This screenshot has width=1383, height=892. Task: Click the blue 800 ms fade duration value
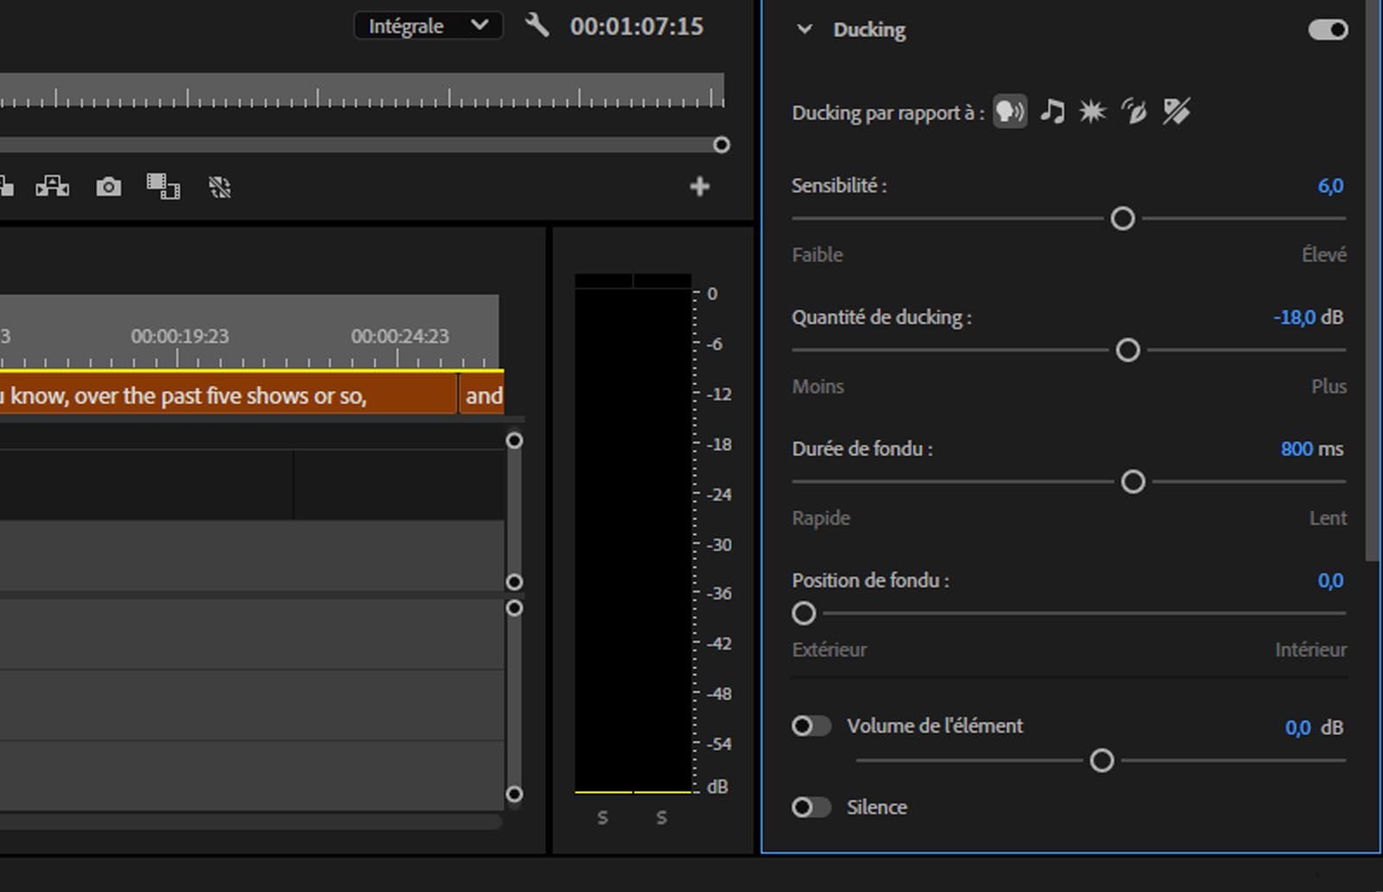tap(1299, 448)
